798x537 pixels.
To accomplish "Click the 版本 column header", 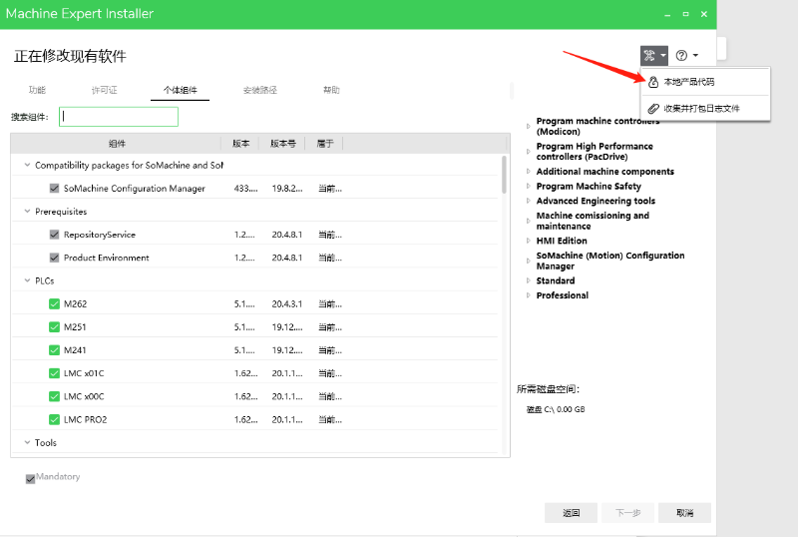I will [240, 144].
